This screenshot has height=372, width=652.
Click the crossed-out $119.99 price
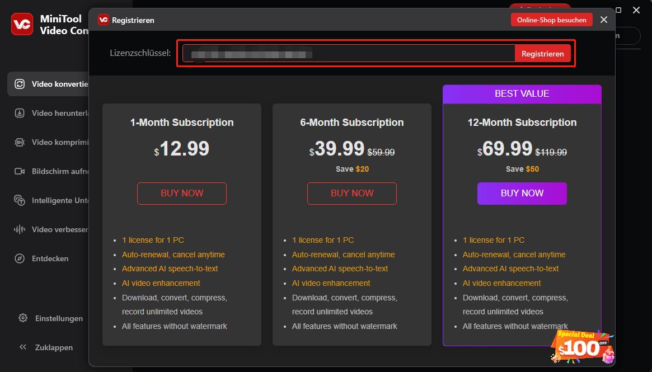pos(551,152)
